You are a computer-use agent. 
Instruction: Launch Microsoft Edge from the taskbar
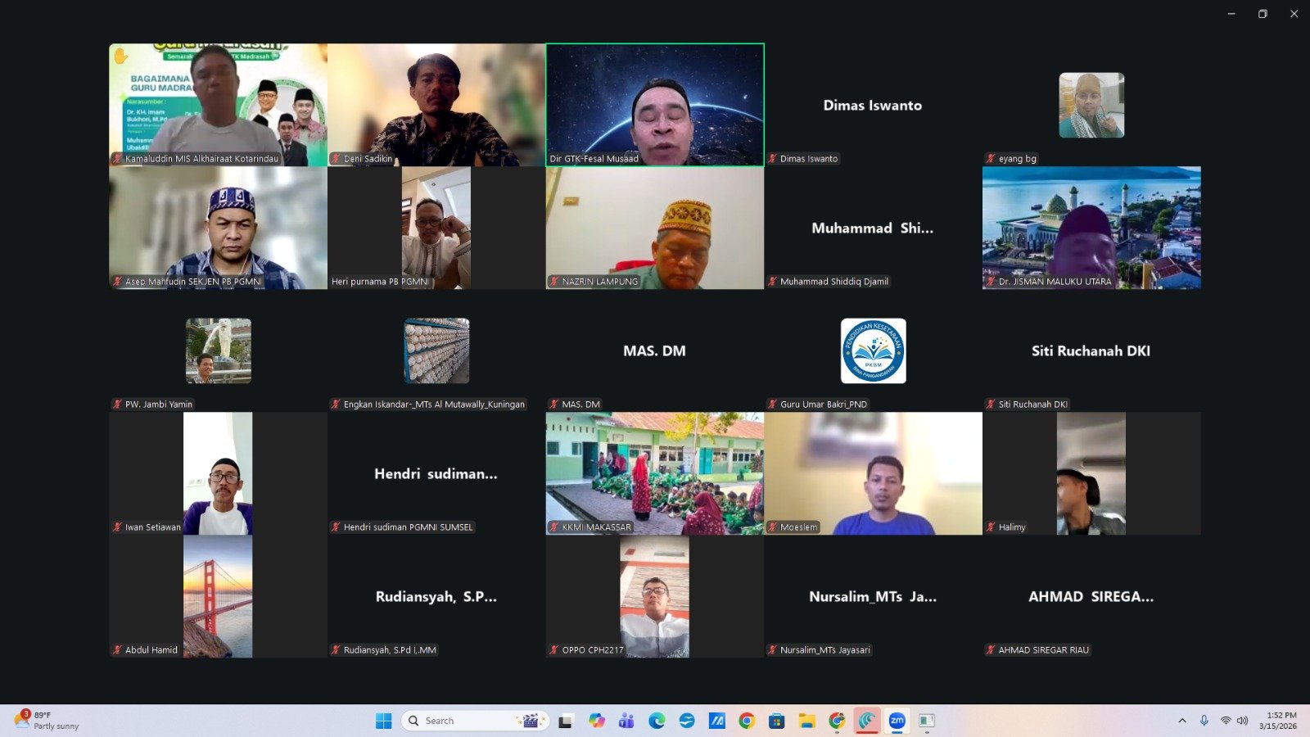657,721
